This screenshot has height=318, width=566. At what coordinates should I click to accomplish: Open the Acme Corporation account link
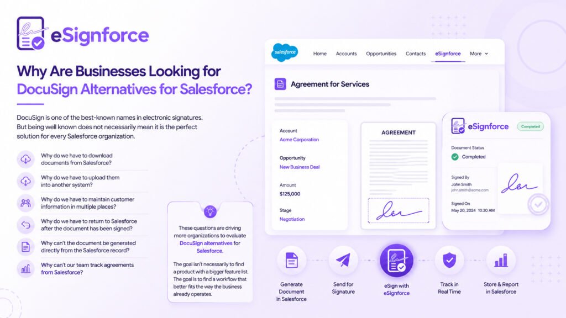(299, 140)
